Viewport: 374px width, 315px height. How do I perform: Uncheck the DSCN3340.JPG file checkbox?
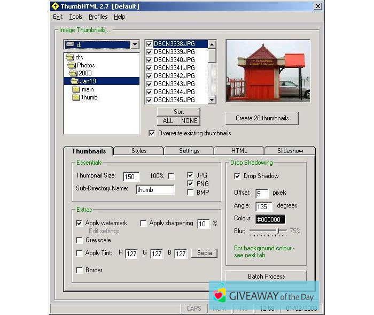tap(150, 60)
